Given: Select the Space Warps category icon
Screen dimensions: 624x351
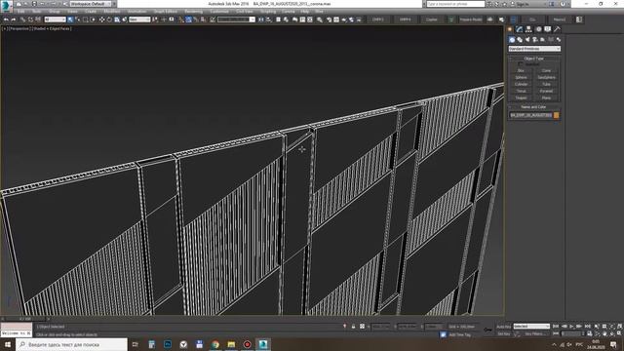Looking at the screenshot, I should click(551, 40).
